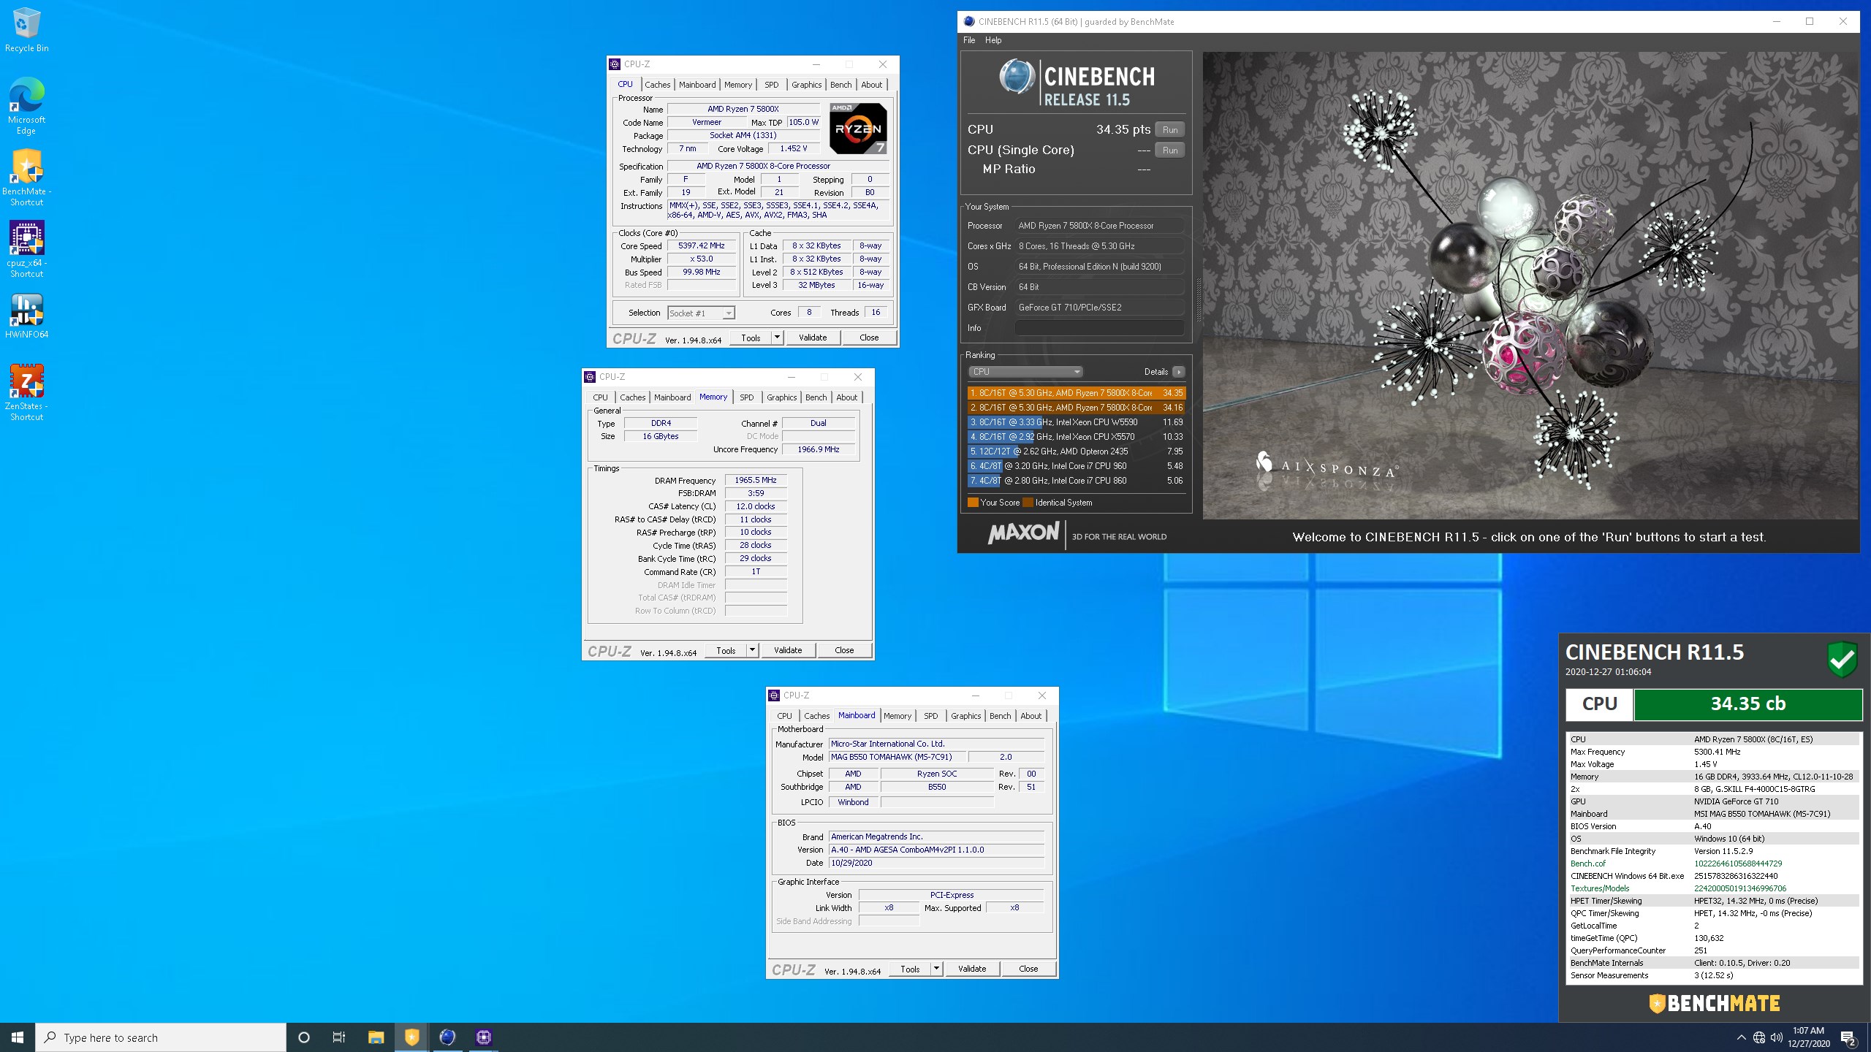
Task: Expand Tools arrow in CPU-Z Mainboard window
Action: click(936, 969)
